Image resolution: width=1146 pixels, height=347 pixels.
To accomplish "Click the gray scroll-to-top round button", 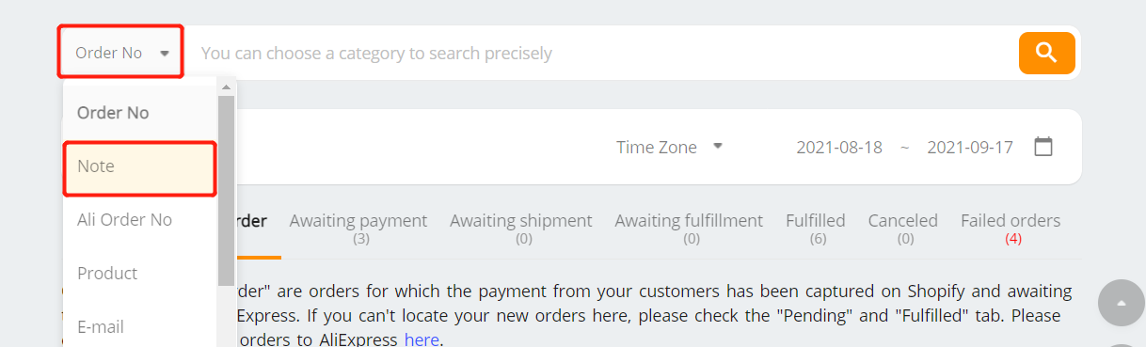I will pos(1121,303).
